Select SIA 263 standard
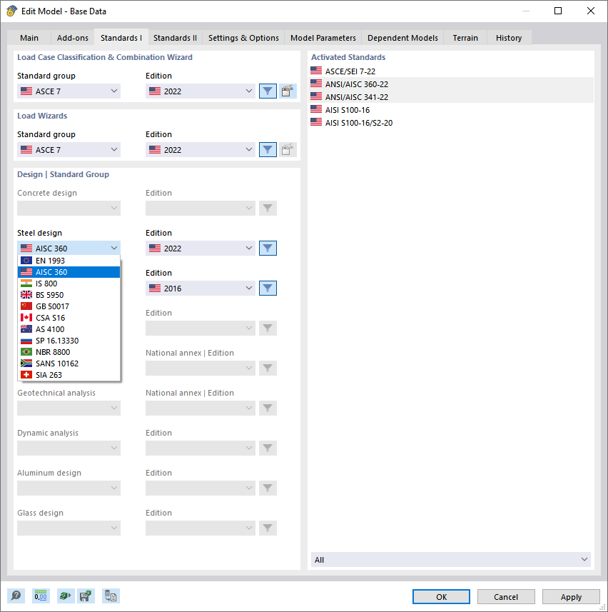Viewport: 608px width, 612px height. pyautogui.click(x=69, y=375)
